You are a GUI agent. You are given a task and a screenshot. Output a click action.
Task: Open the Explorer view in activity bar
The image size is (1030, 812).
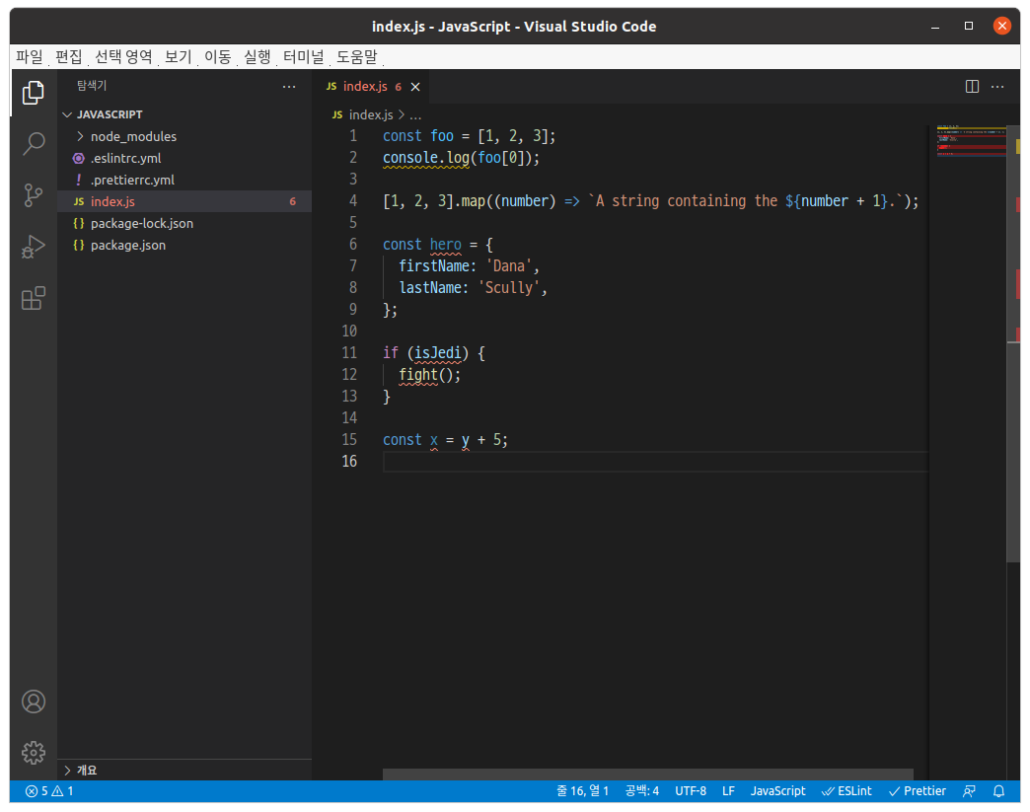pyautogui.click(x=34, y=94)
